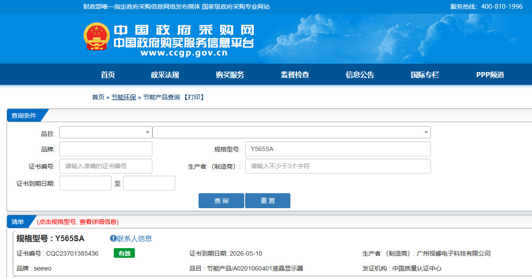The width and height of the screenshot is (532, 278).
Task: Click the info icon beside 联系人信息
Action: point(113,238)
